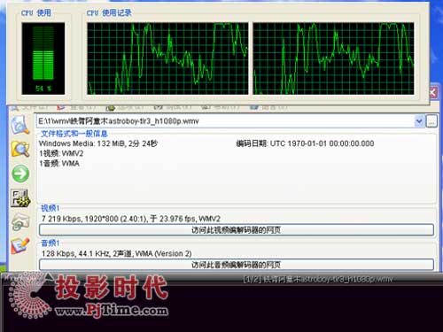Click 'Windows Media: 132 MiB, 2分 24秒' text

98,143
